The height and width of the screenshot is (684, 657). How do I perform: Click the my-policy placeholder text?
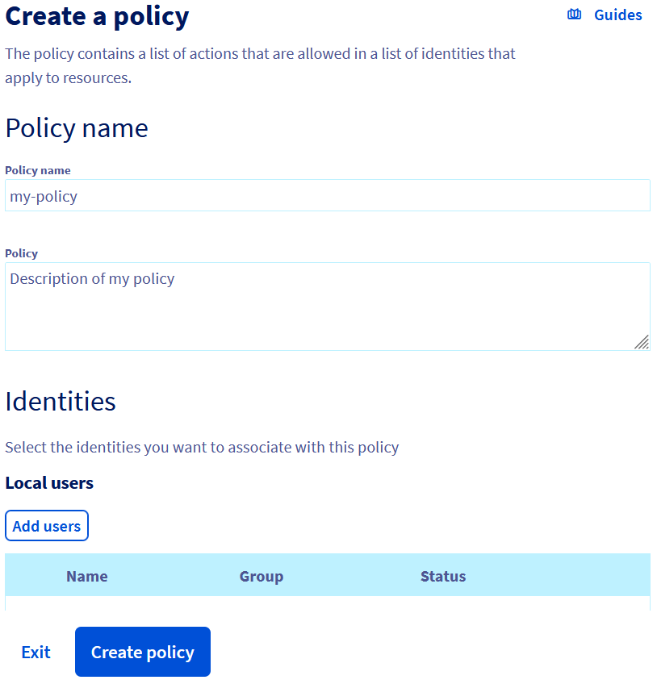click(43, 195)
